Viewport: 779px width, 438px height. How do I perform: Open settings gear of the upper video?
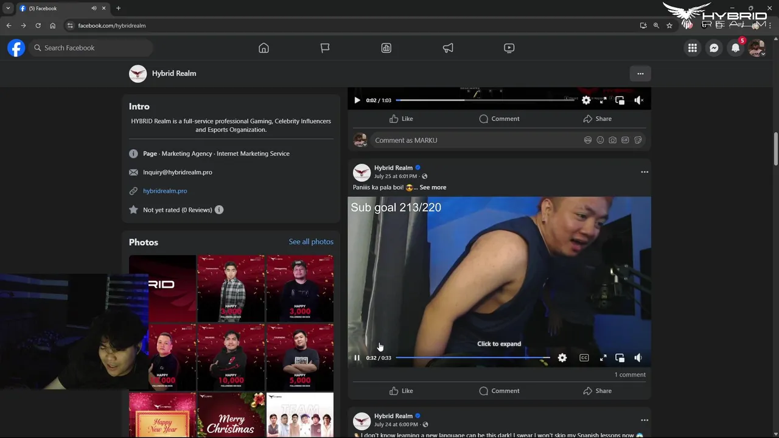(x=586, y=100)
